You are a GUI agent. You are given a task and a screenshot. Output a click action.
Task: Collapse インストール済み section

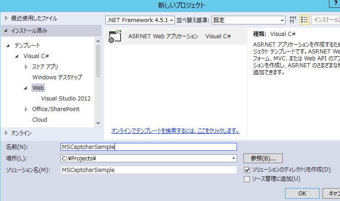pos(6,31)
